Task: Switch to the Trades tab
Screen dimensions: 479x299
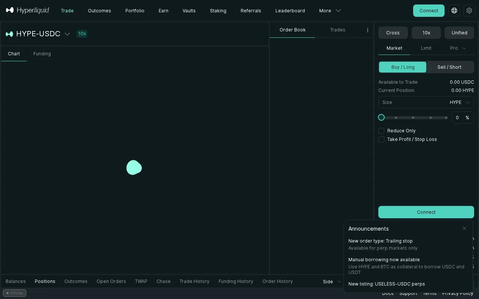Action: [x=338, y=30]
